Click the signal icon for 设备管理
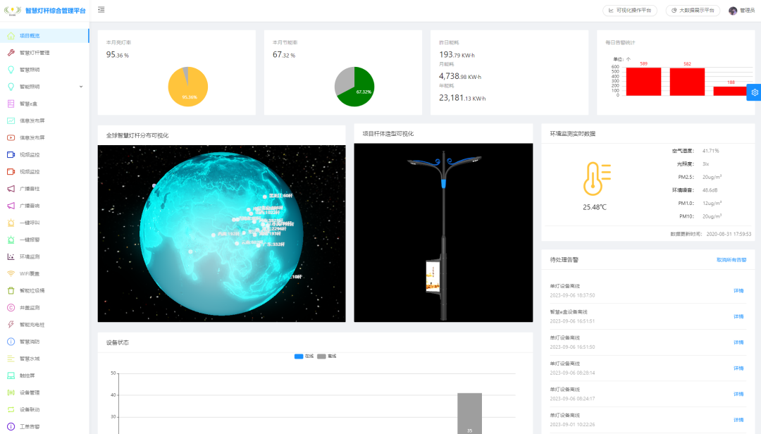The width and height of the screenshot is (761, 434). click(x=11, y=392)
